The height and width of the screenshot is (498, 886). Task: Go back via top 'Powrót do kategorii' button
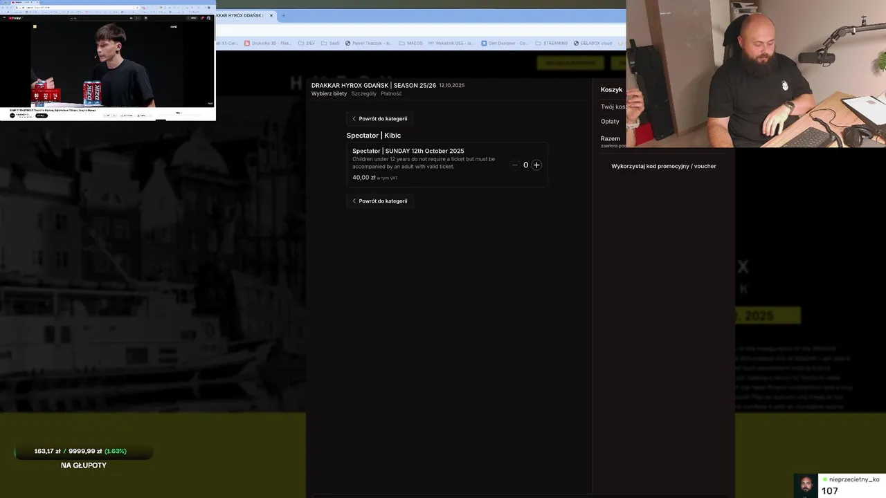coord(379,118)
